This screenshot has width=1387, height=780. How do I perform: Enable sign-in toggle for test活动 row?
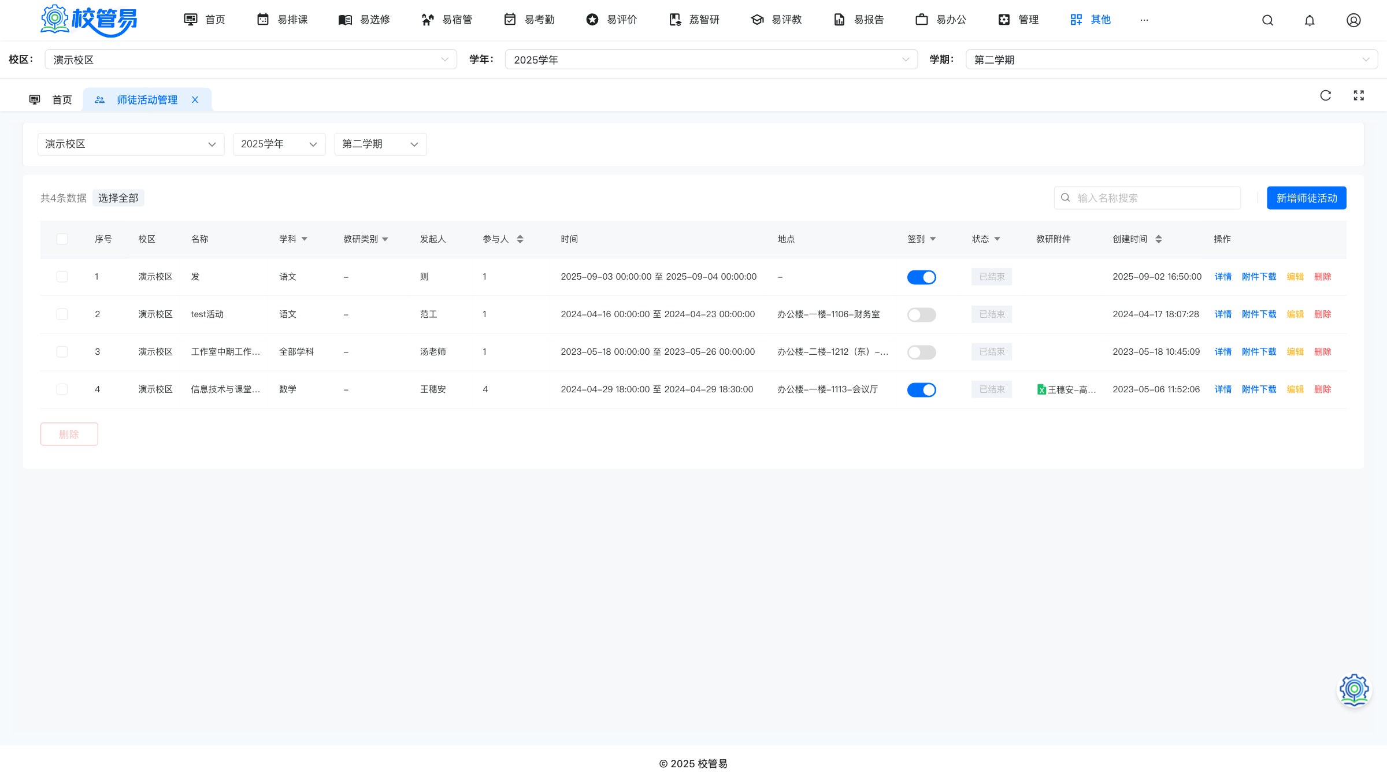(x=921, y=315)
